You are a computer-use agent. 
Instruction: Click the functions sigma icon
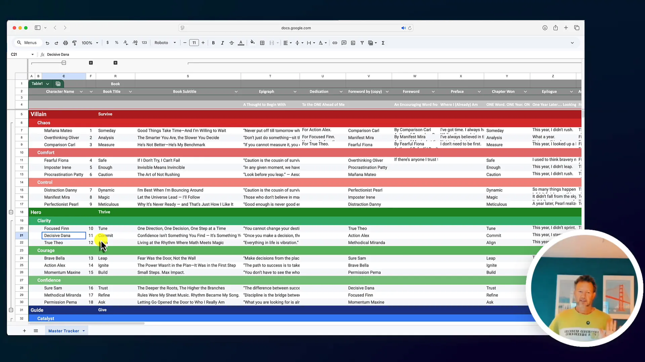tap(383, 43)
